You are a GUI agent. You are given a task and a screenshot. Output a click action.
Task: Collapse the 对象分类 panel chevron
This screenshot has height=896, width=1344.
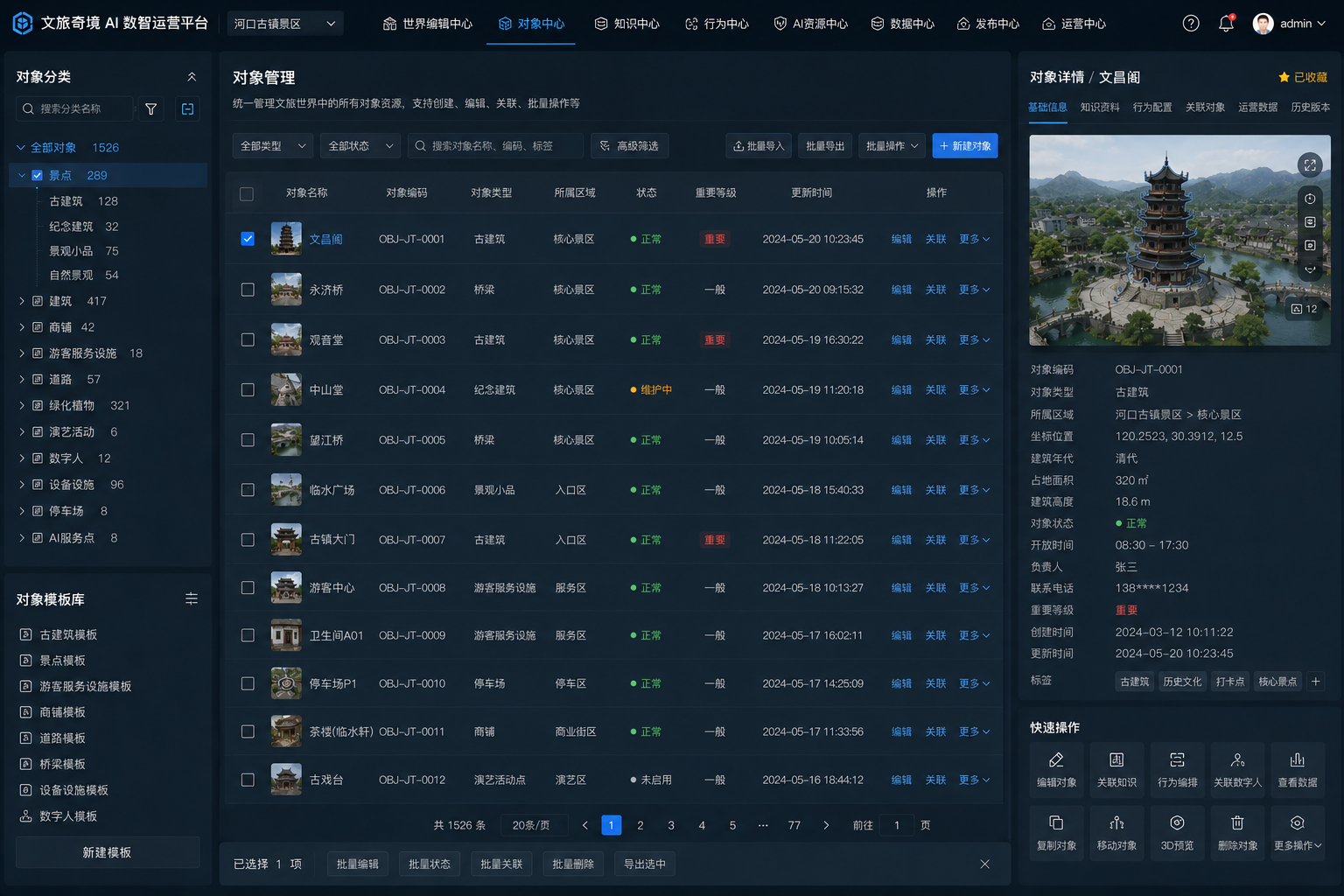pyautogui.click(x=192, y=77)
